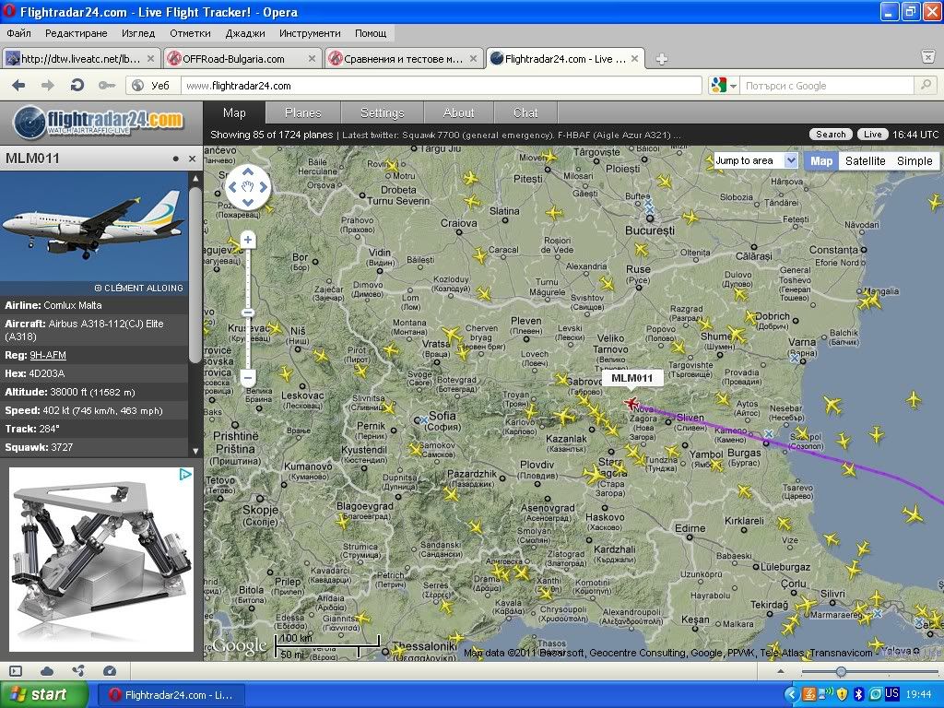Screen dimensions: 944x708
Task: Toggle Opera Turbo speedometer icon
Action: (109, 671)
